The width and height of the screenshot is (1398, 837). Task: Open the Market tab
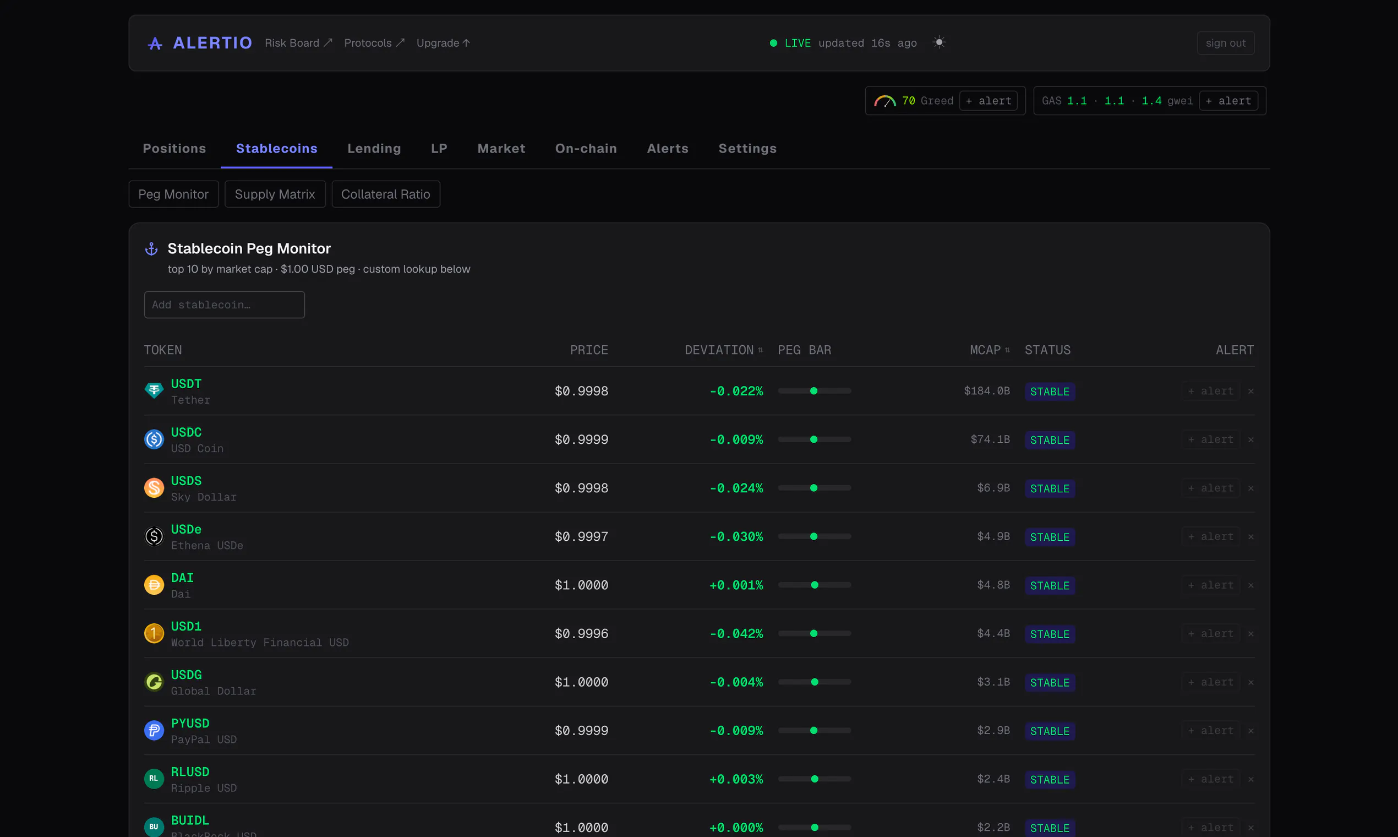point(501,148)
